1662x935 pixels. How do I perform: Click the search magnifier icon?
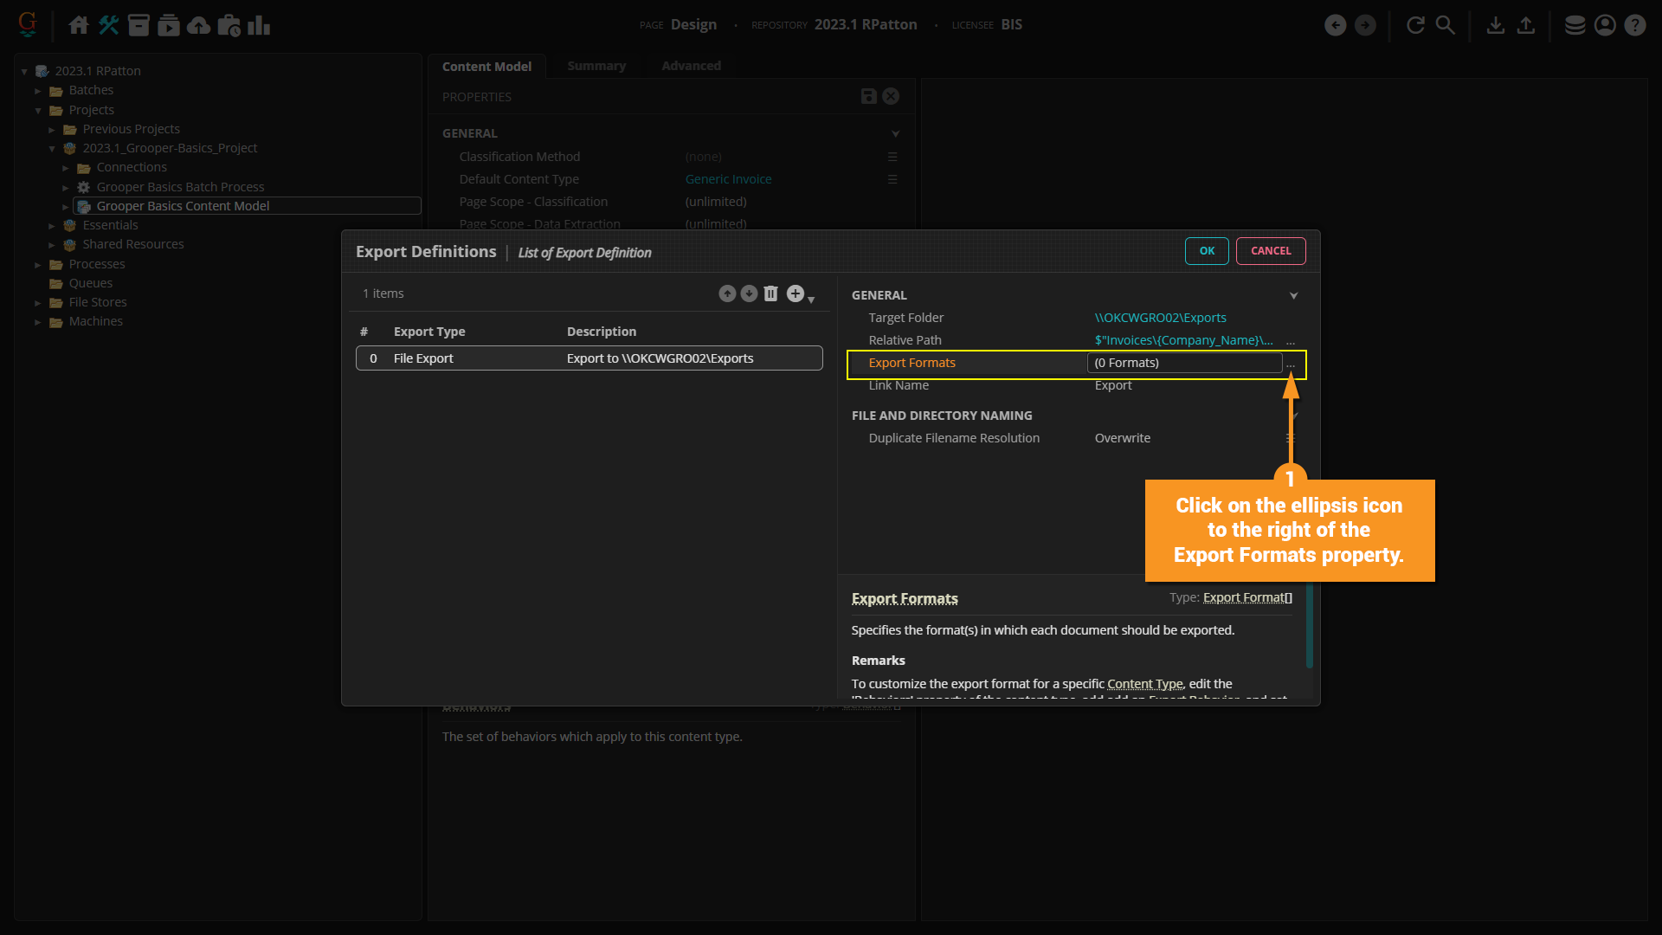(x=1446, y=25)
